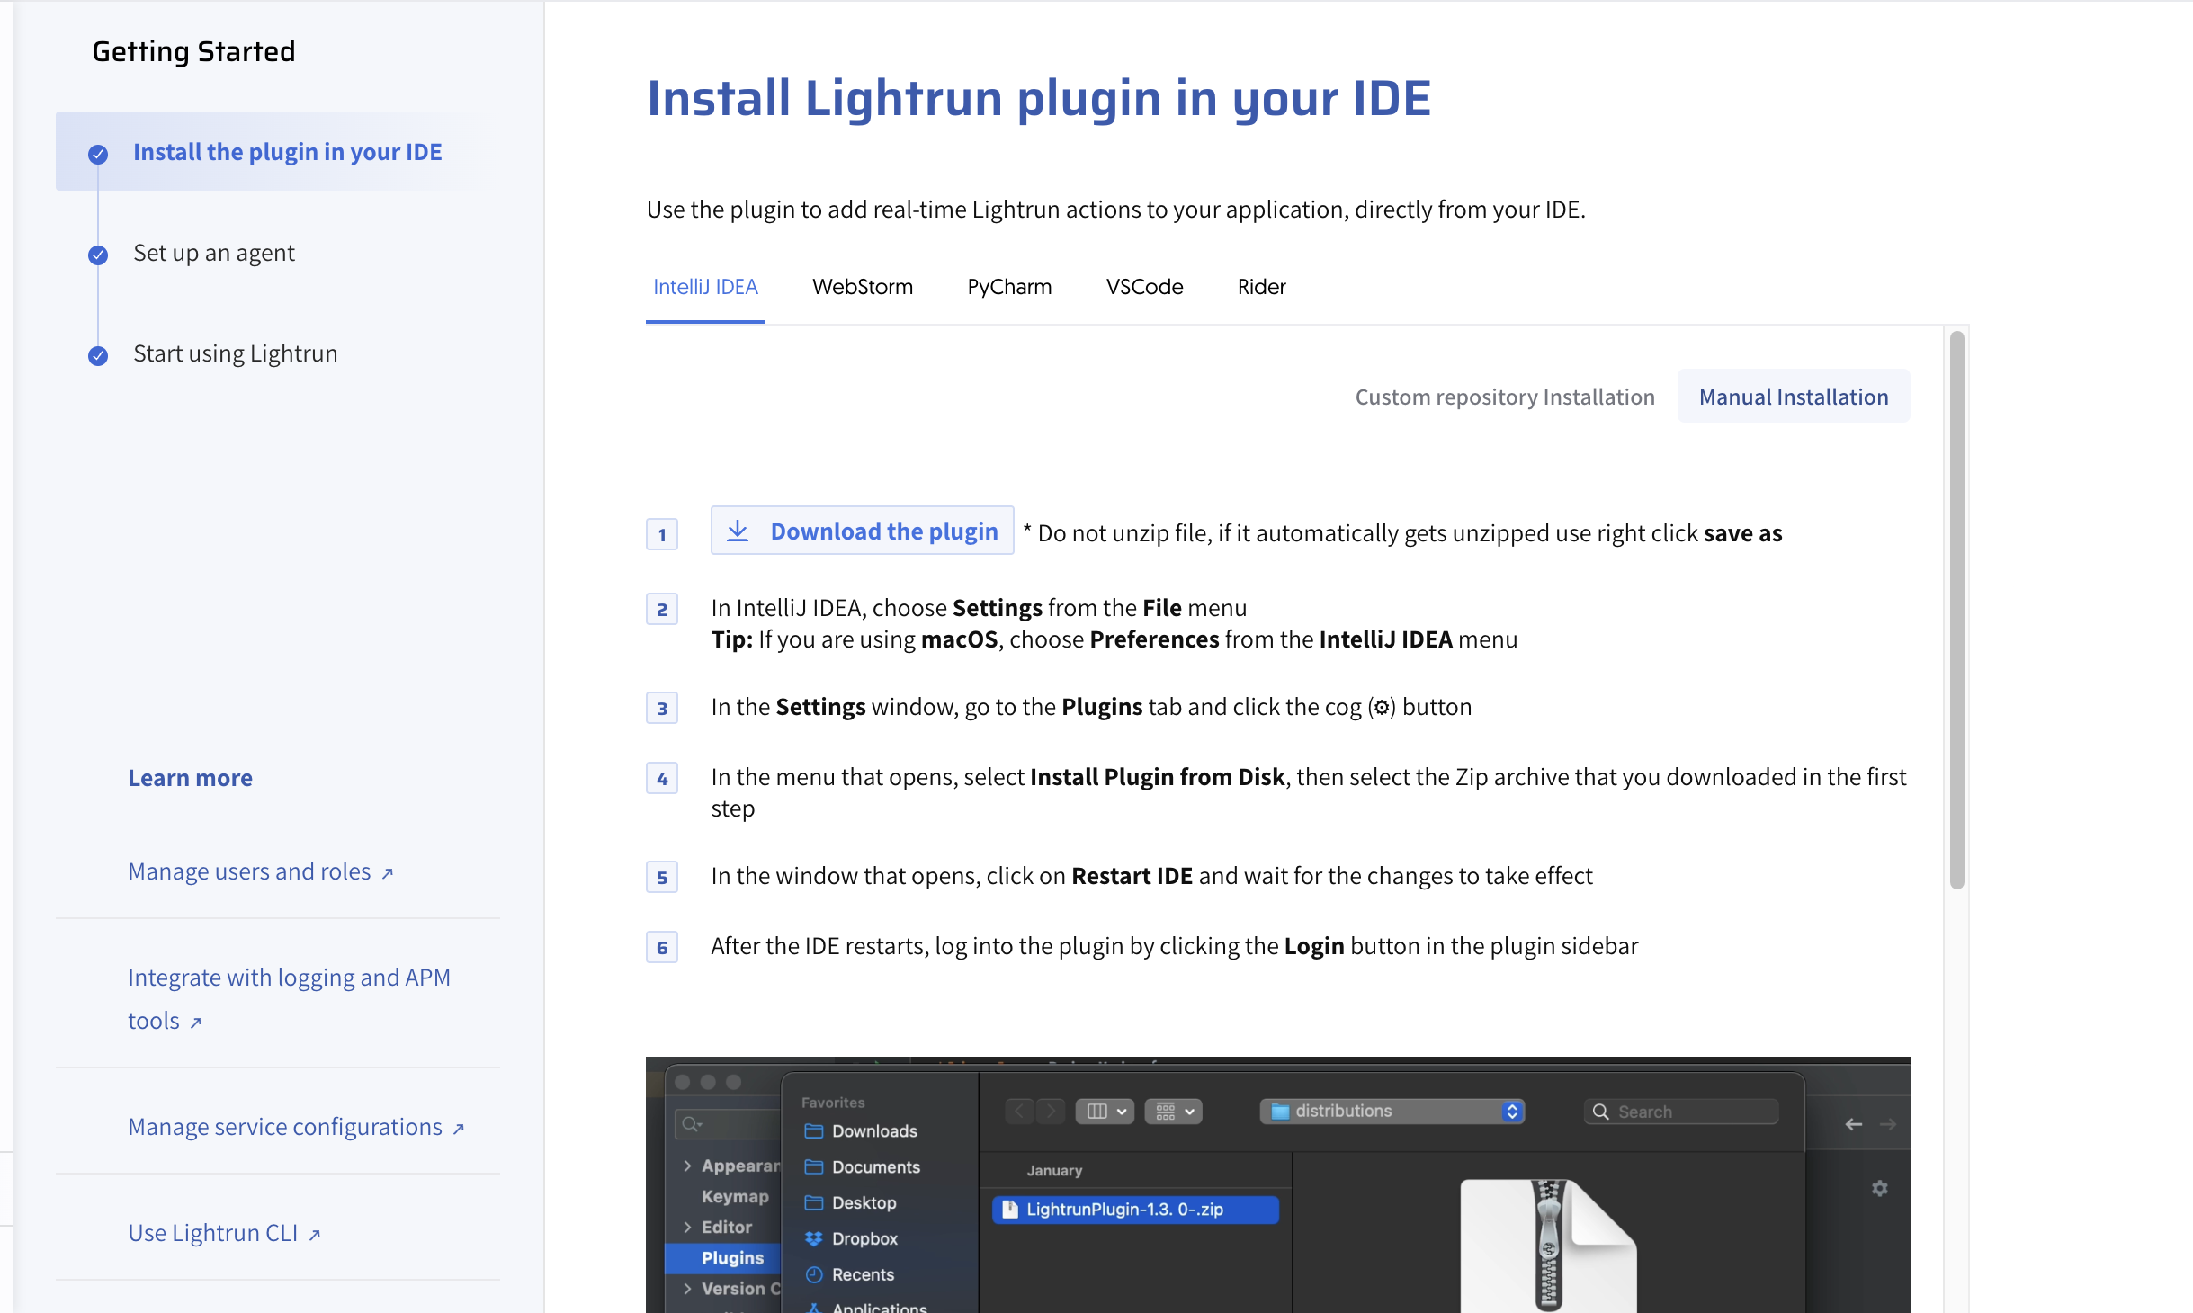
Task: Click the download arrow icon in the plugin button
Action: tap(738, 531)
